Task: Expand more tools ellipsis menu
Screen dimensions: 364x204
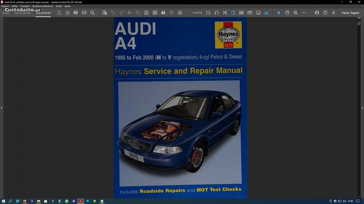Action: click(304, 13)
